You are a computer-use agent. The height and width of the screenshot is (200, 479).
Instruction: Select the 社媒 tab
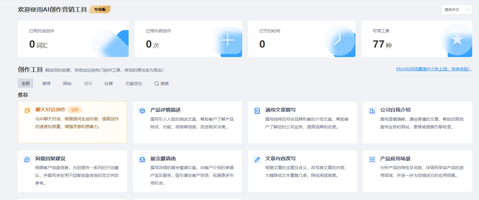click(x=109, y=84)
